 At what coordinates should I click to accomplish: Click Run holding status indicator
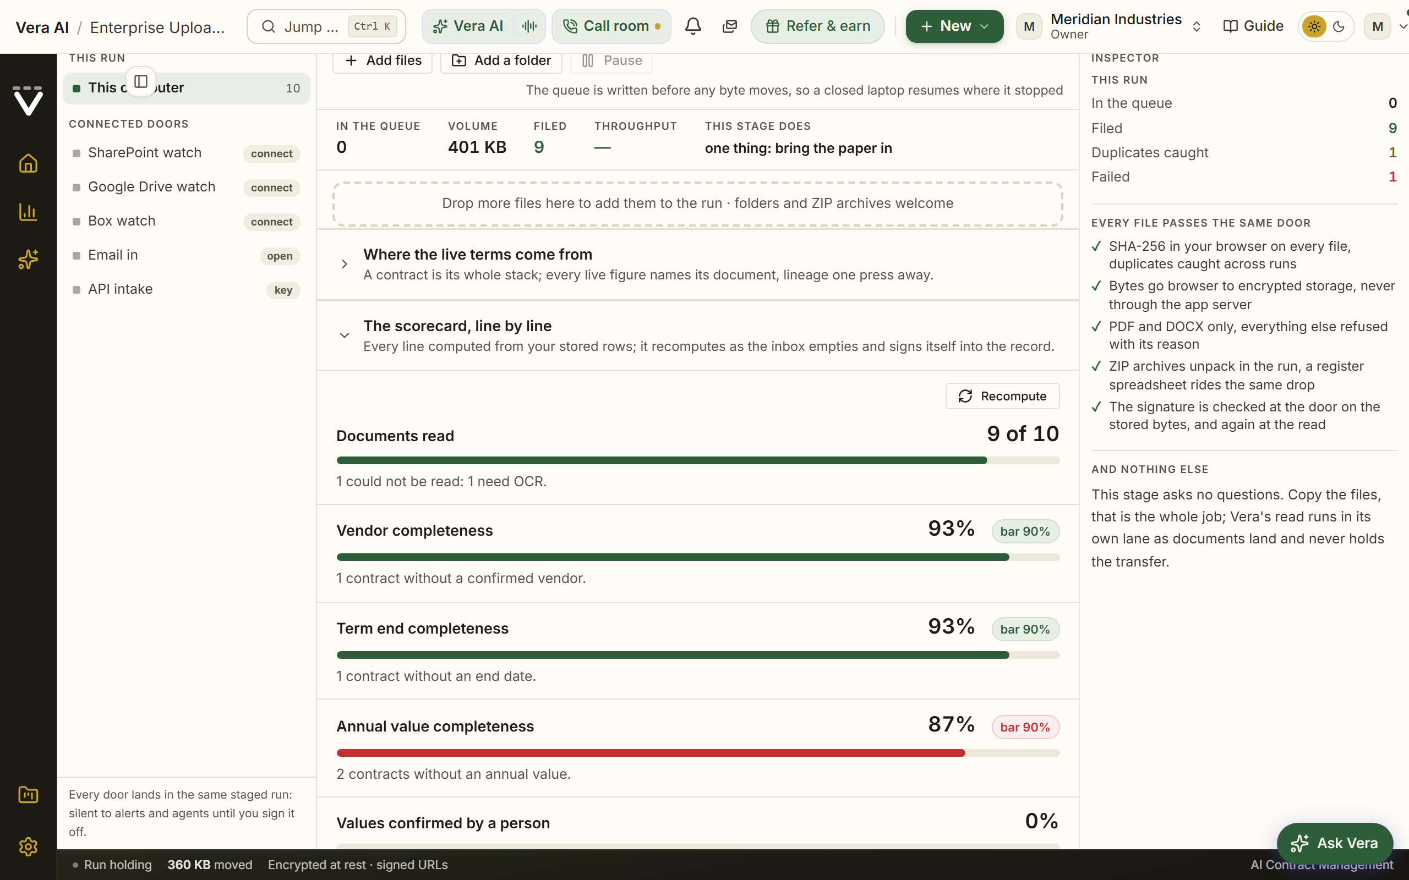112,865
